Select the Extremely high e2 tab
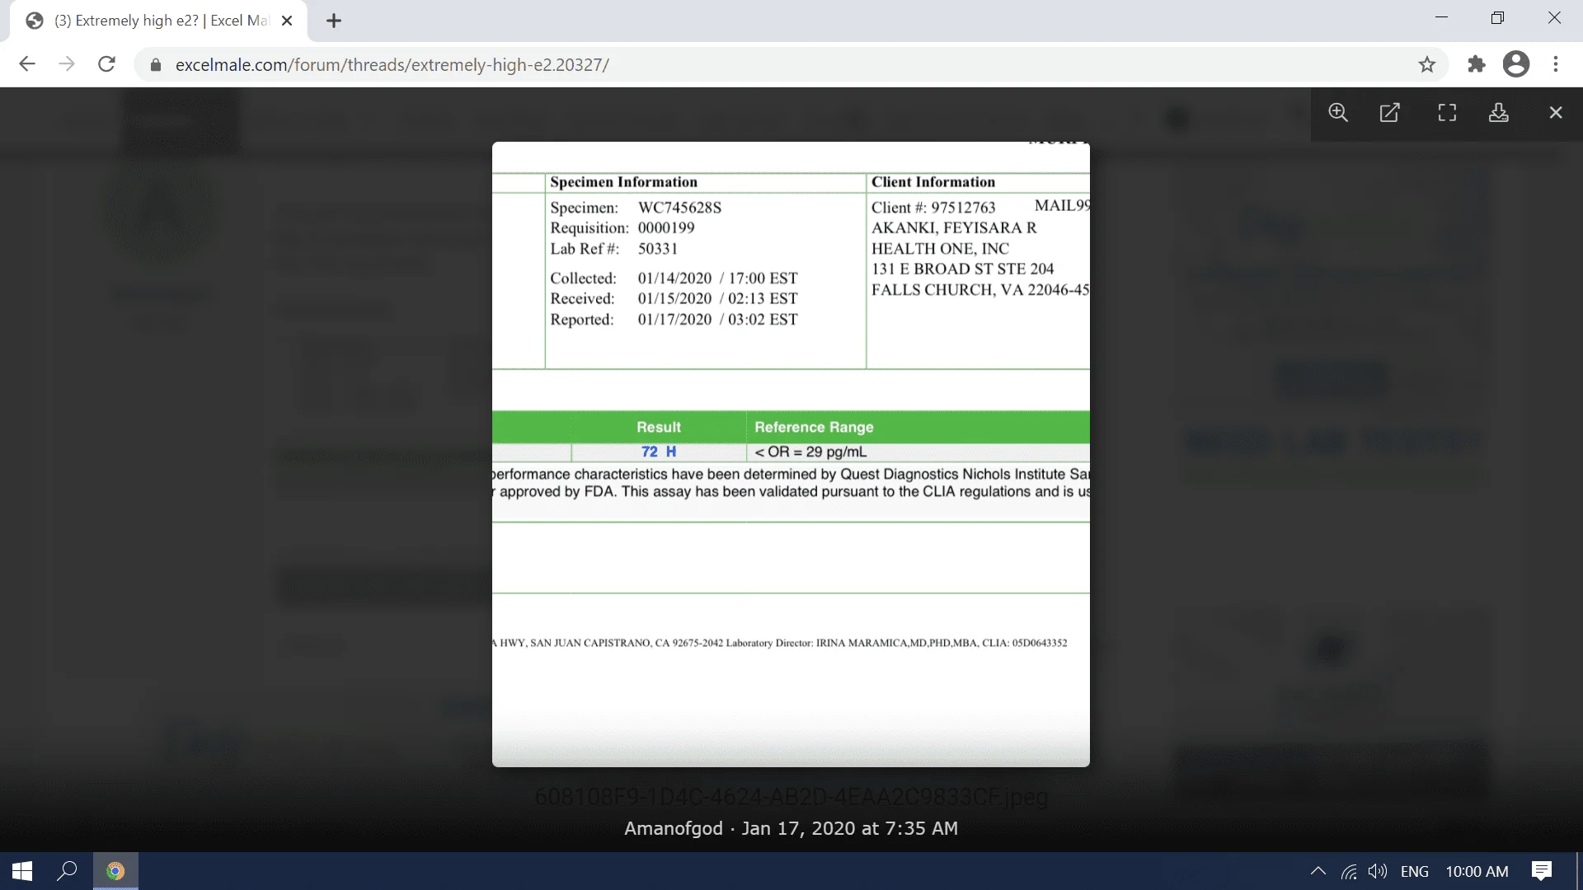1583x890 pixels. [x=157, y=21]
